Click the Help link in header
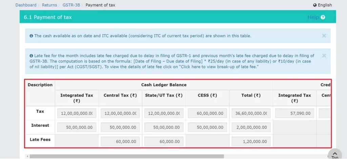347x159 pixels. [313, 17]
